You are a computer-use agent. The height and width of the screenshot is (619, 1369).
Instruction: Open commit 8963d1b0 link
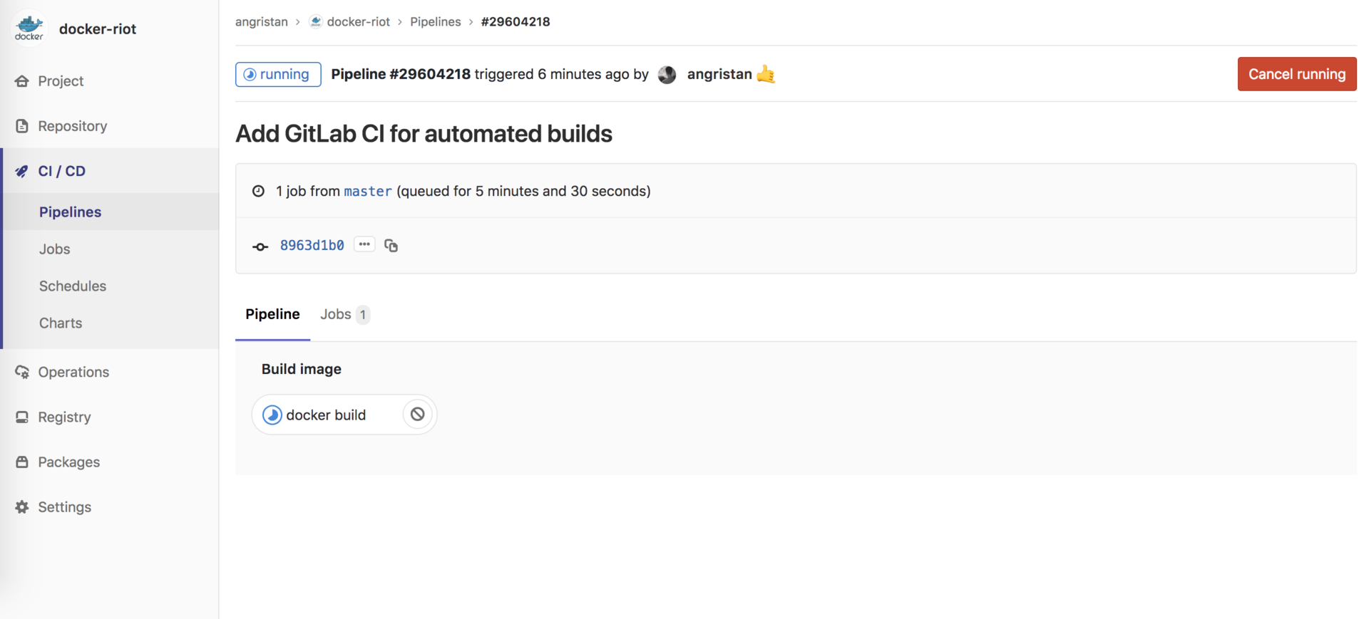[312, 245]
